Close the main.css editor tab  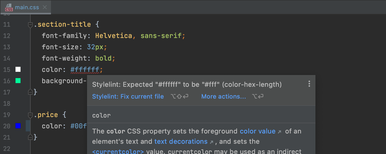(x=45, y=7)
